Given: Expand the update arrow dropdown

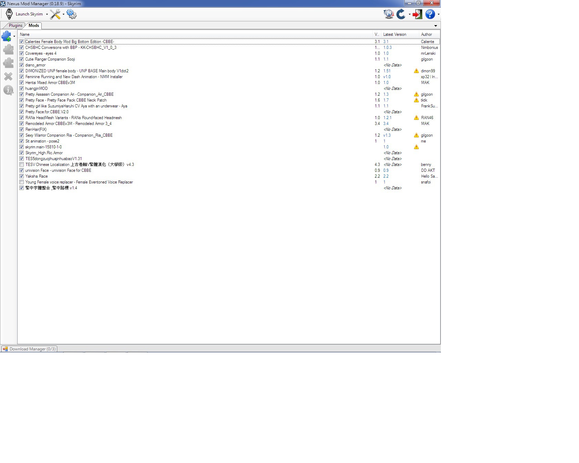Looking at the screenshot, I should click(x=410, y=14).
